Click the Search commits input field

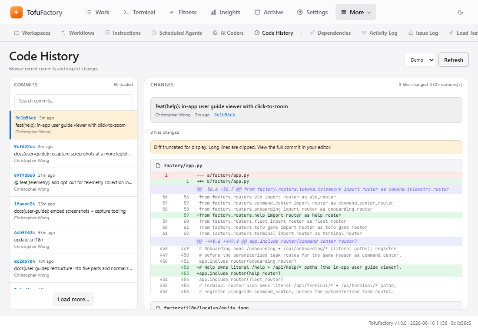pyautogui.click(x=73, y=101)
